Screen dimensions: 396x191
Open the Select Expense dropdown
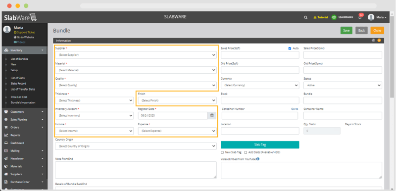point(177,131)
